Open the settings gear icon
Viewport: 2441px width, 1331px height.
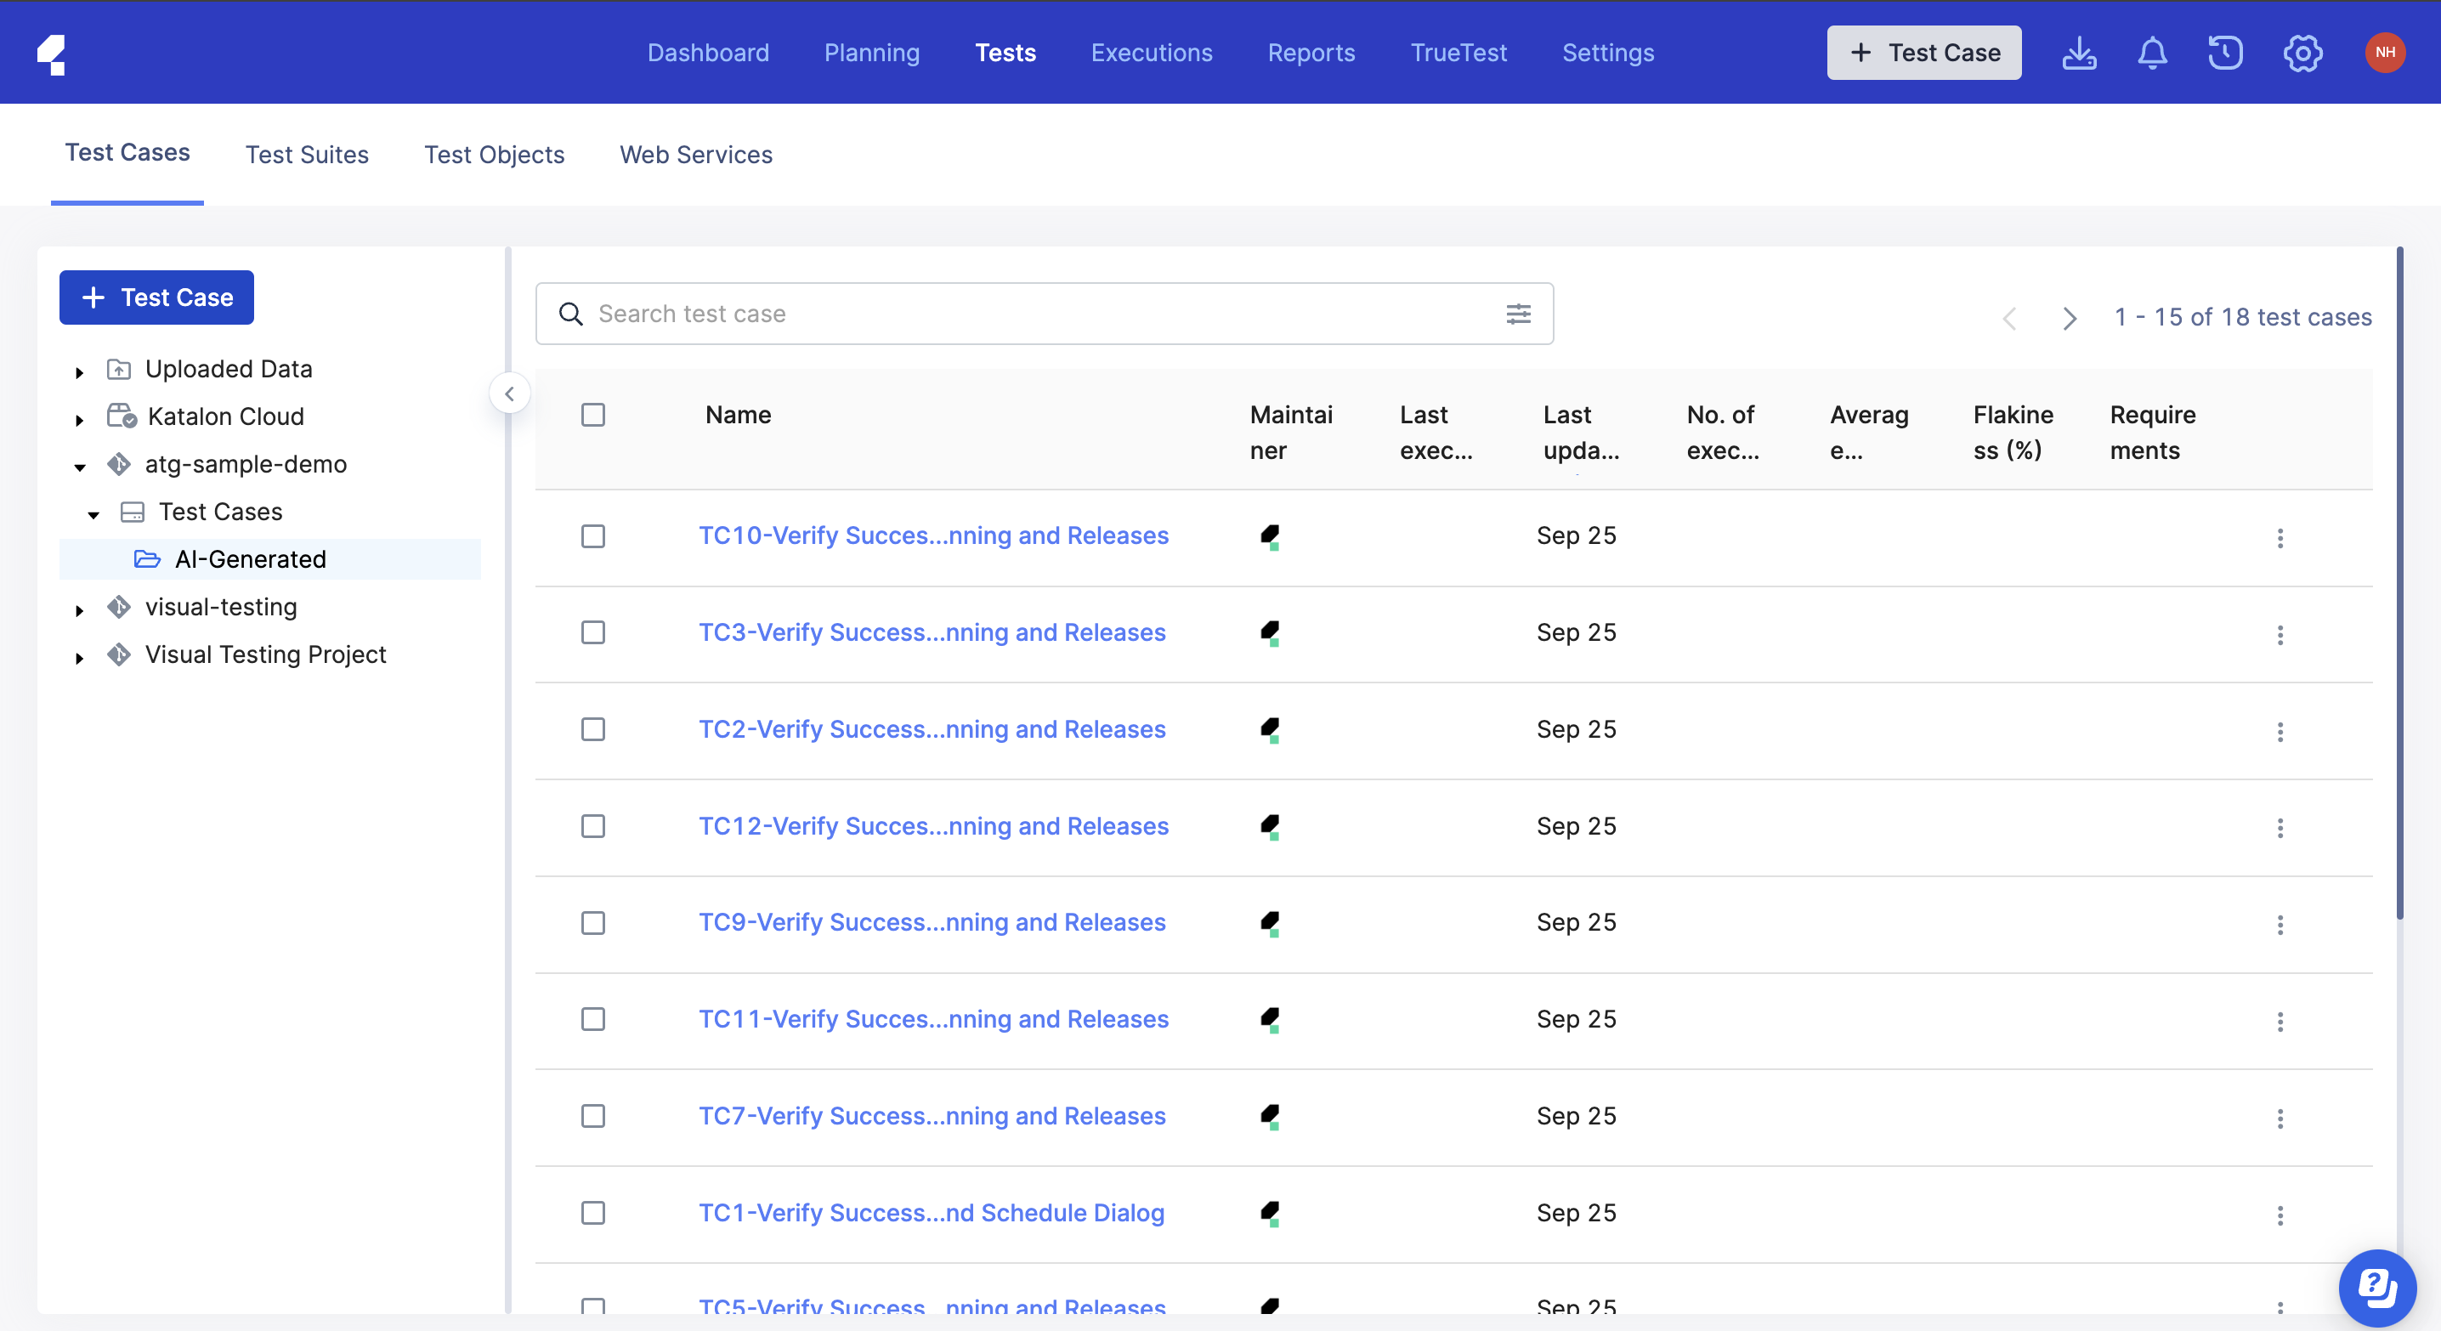tap(2302, 53)
